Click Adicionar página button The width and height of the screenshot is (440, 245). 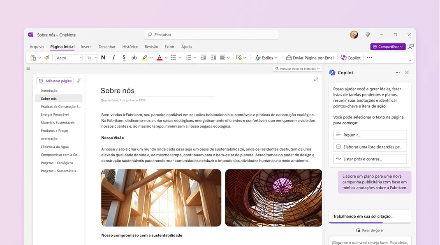[55, 80]
